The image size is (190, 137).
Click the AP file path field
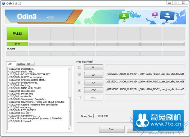145,74
